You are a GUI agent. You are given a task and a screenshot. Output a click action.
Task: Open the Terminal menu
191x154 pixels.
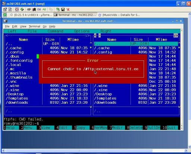[x=34, y=26]
